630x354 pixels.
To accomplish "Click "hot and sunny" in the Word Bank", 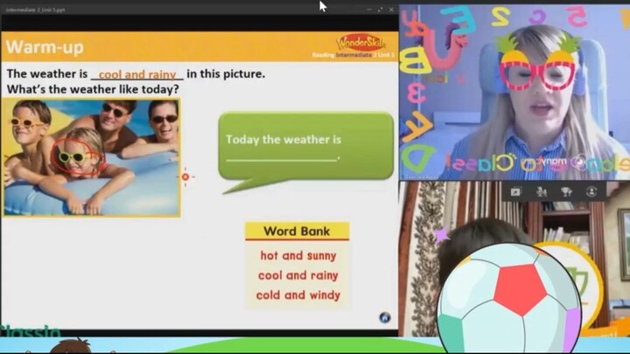I will (x=298, y=255).
